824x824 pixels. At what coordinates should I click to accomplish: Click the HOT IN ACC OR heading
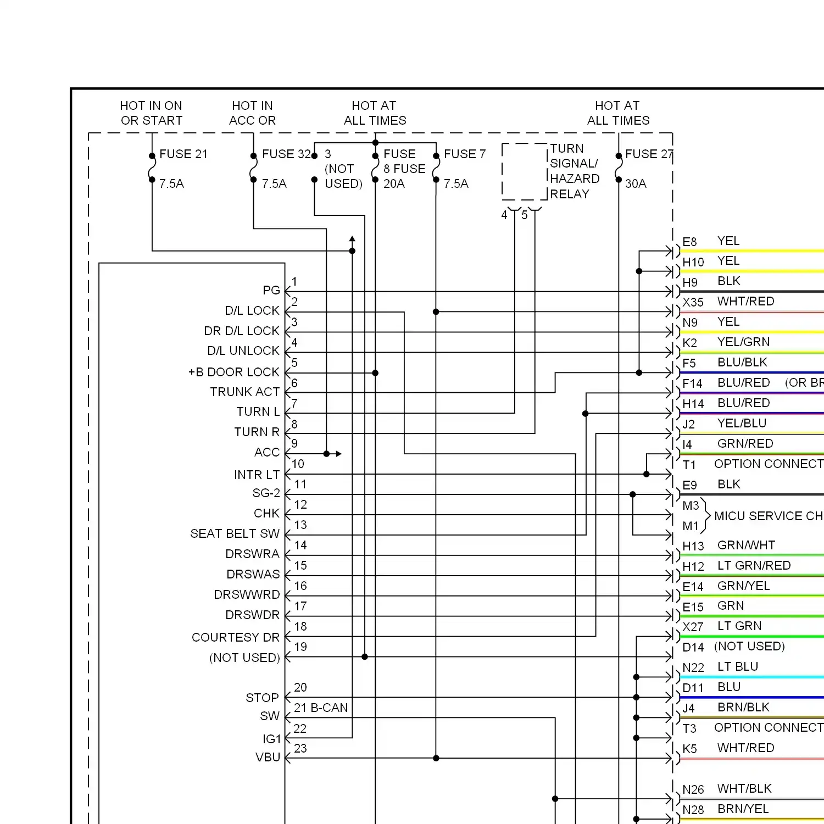[x=252, y=113]
